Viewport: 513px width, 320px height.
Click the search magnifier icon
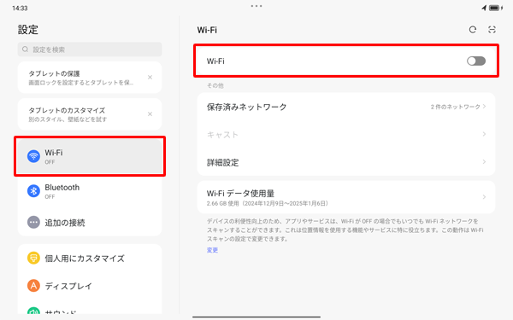25,49
